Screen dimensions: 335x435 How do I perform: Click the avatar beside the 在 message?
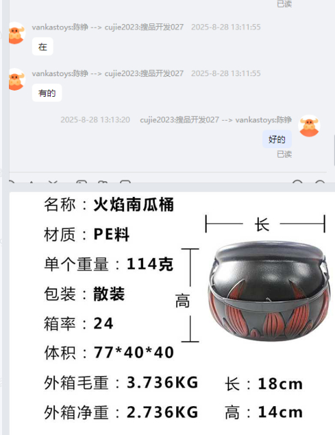(16, 33)
